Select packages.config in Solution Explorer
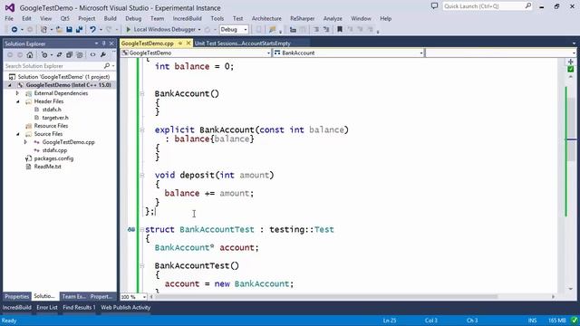This screenshot has height=326, width=580. 53,158
